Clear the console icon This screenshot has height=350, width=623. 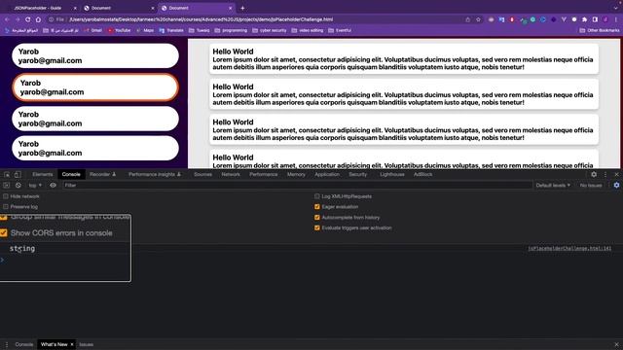(18, 186)
